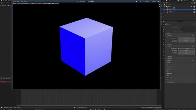
Task: Click the Light object icon in Outliner
Action: [x=168, y=13]
